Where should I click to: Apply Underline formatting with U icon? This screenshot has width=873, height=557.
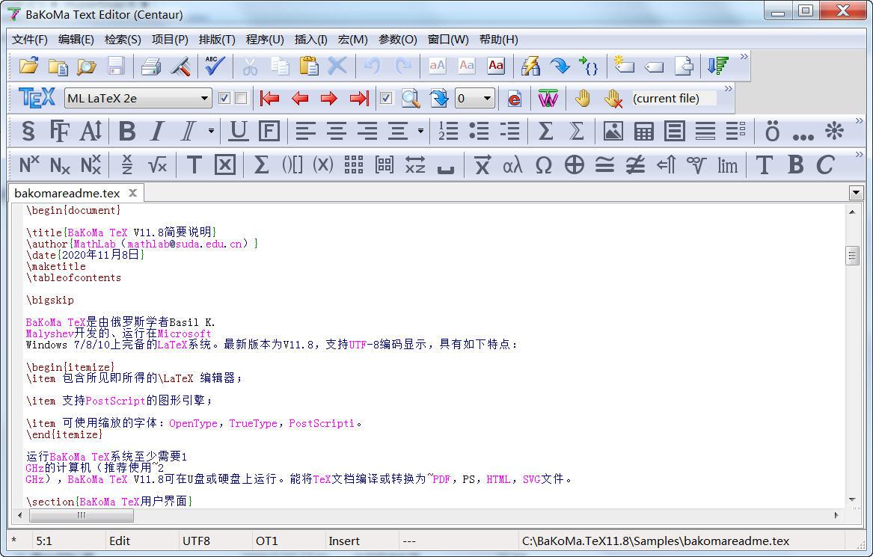(x=239, y=132)
